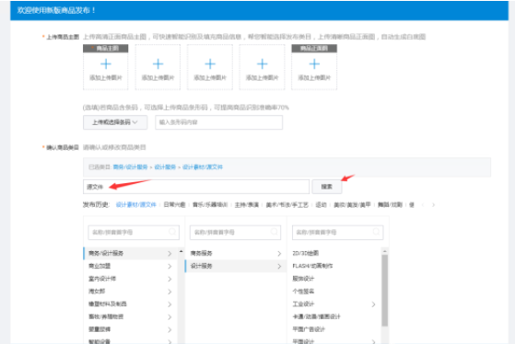Screen dimensions: 515x344
Task: Add an image to the 商品主图 upload slot
Action: click(x=105, y=67)
